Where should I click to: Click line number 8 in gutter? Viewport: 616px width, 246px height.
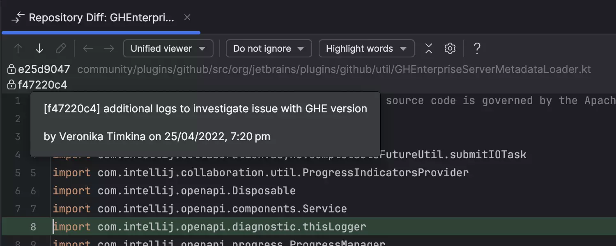(33, 227)
